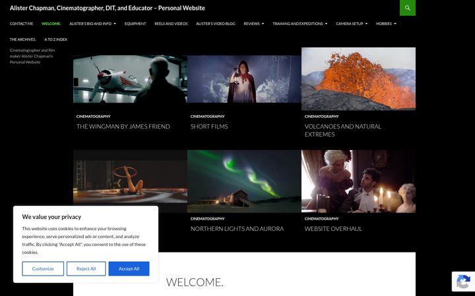The height and width of the screenshot is (296, 475).
Task: Open The Archives menu item
Action: (x=22, y=39)
